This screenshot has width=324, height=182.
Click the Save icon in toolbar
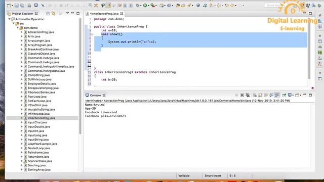tap(17, 6)
